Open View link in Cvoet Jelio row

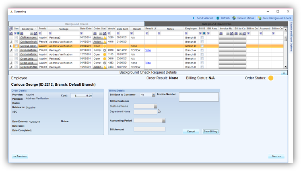148,63
